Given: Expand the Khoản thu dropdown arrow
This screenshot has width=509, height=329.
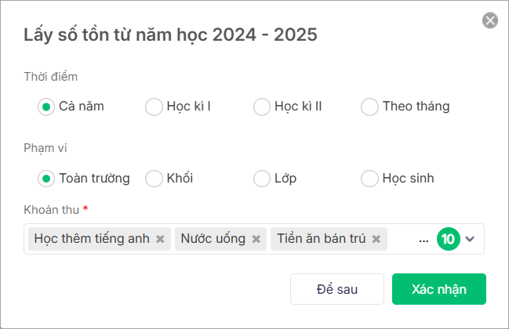Looking at the screenshot, I should tap(471, 240).
